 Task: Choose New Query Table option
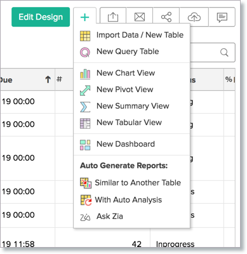[x=131, y=51]
